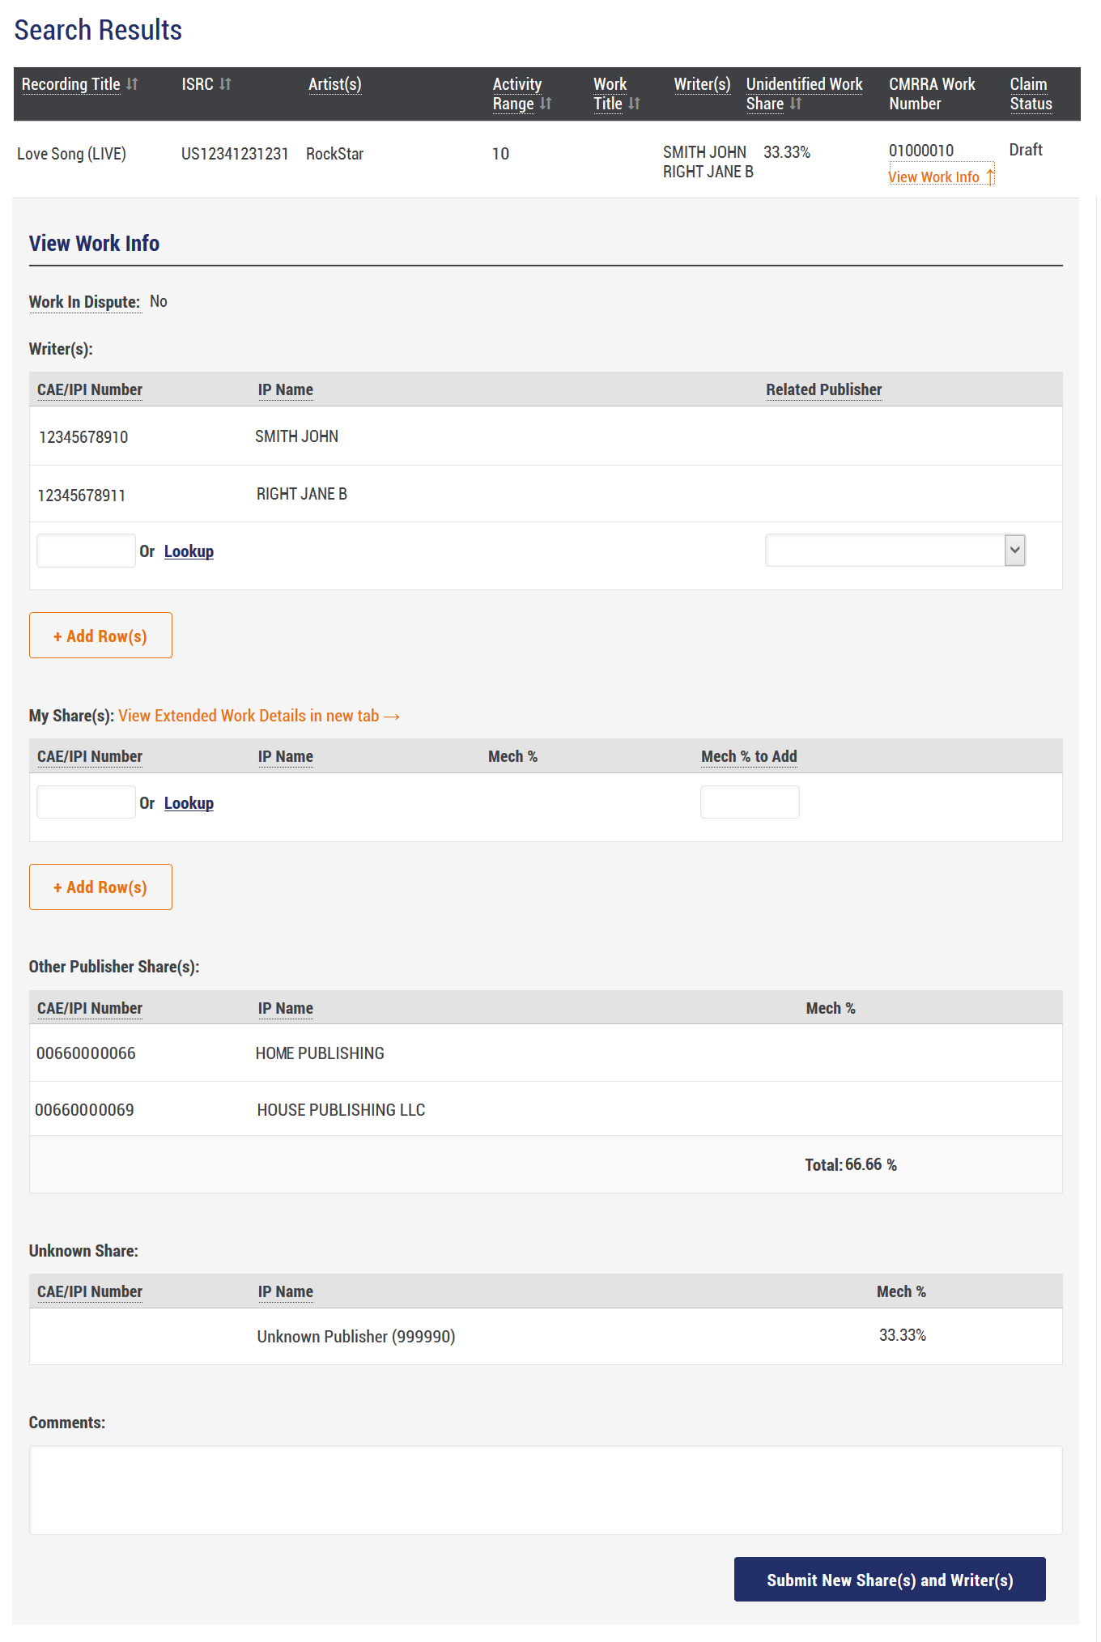Click the Claim Status column header

point(1031,94)
